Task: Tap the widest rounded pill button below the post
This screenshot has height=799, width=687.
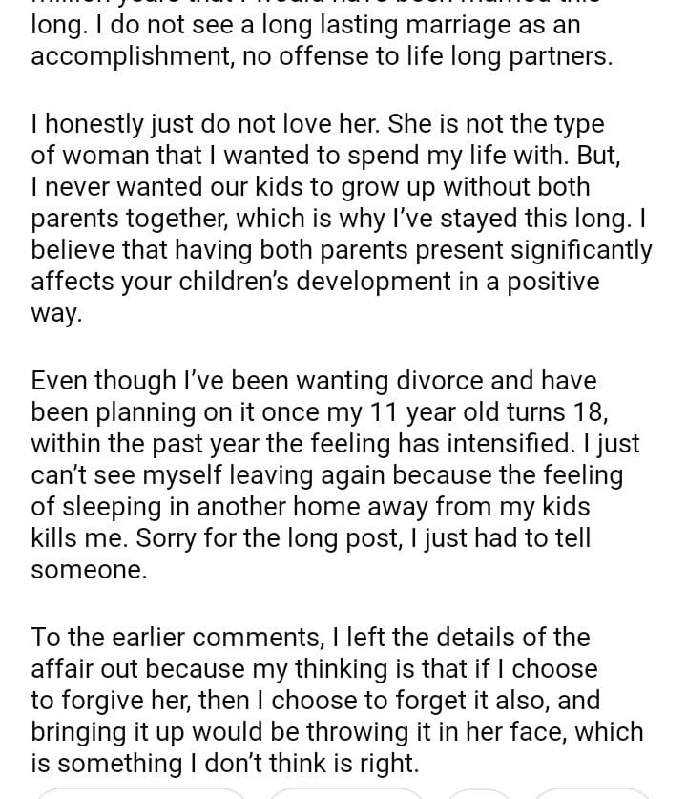Action: pyautogui.click(x=141, y=792)
